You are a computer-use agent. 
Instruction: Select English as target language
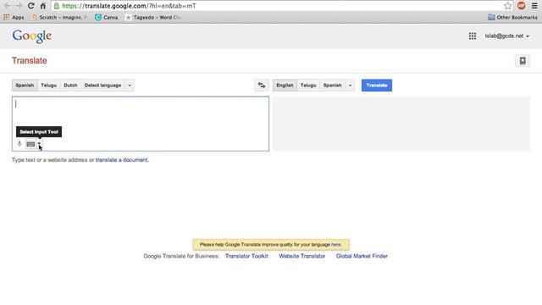click(285, 86)
